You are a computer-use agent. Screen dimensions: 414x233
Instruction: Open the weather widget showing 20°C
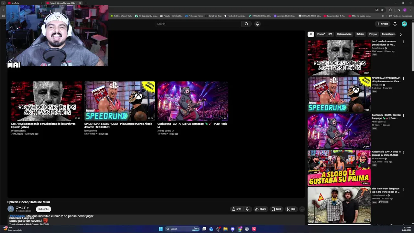13,229
